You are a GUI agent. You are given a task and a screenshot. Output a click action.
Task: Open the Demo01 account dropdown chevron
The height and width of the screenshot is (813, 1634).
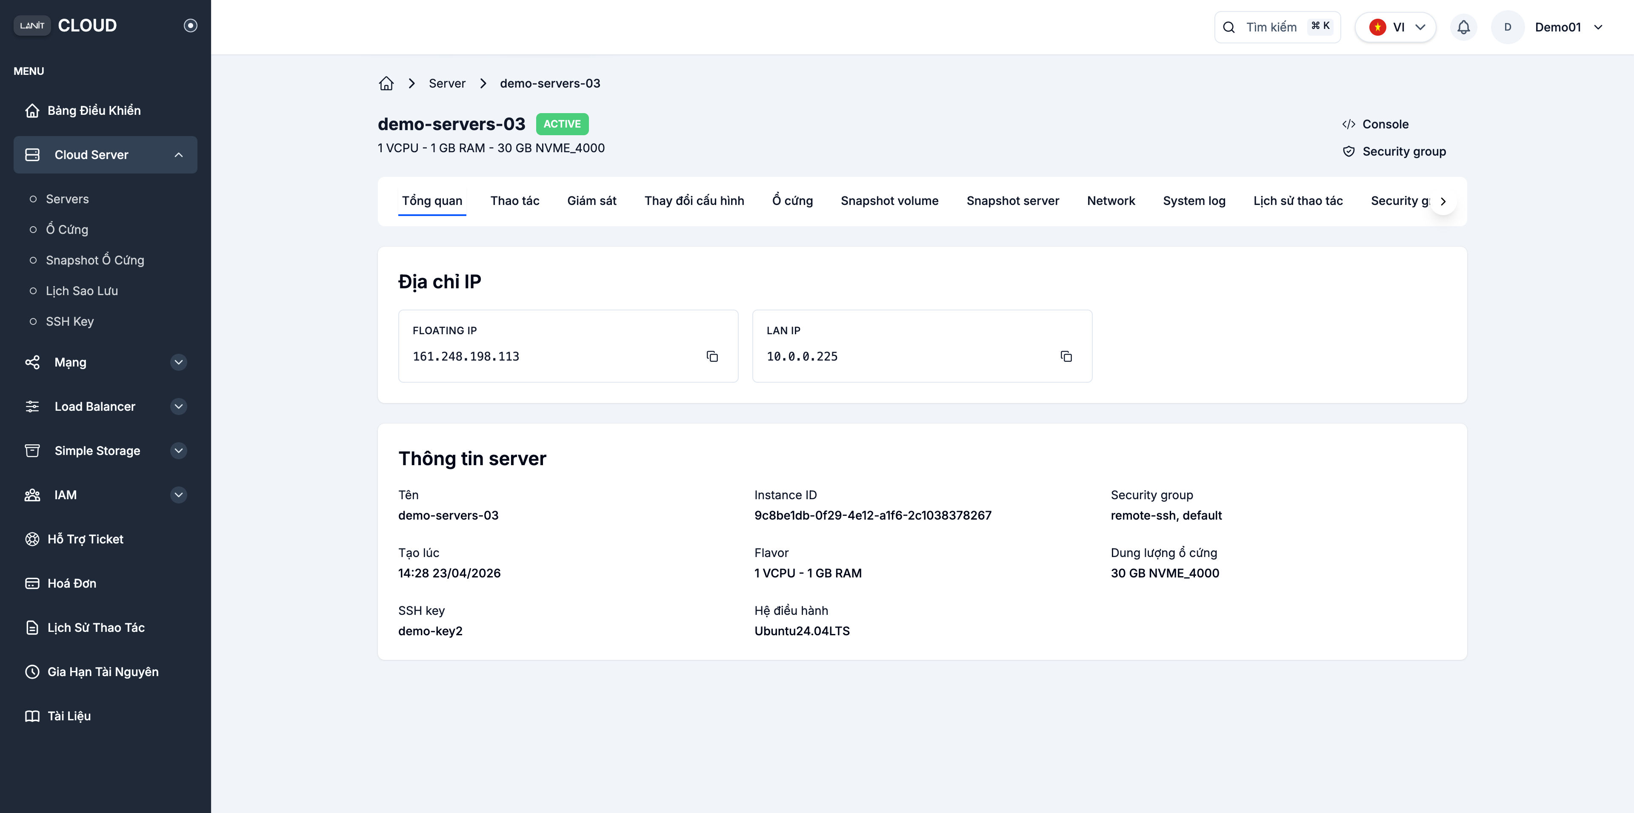[1598, 27]
